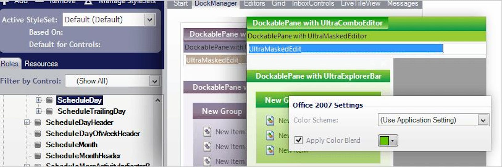Click the ScheduleMonthHeader role icon
Image resolution: width=502 pixels, height=167 pixels.
[x=38, y=156]
